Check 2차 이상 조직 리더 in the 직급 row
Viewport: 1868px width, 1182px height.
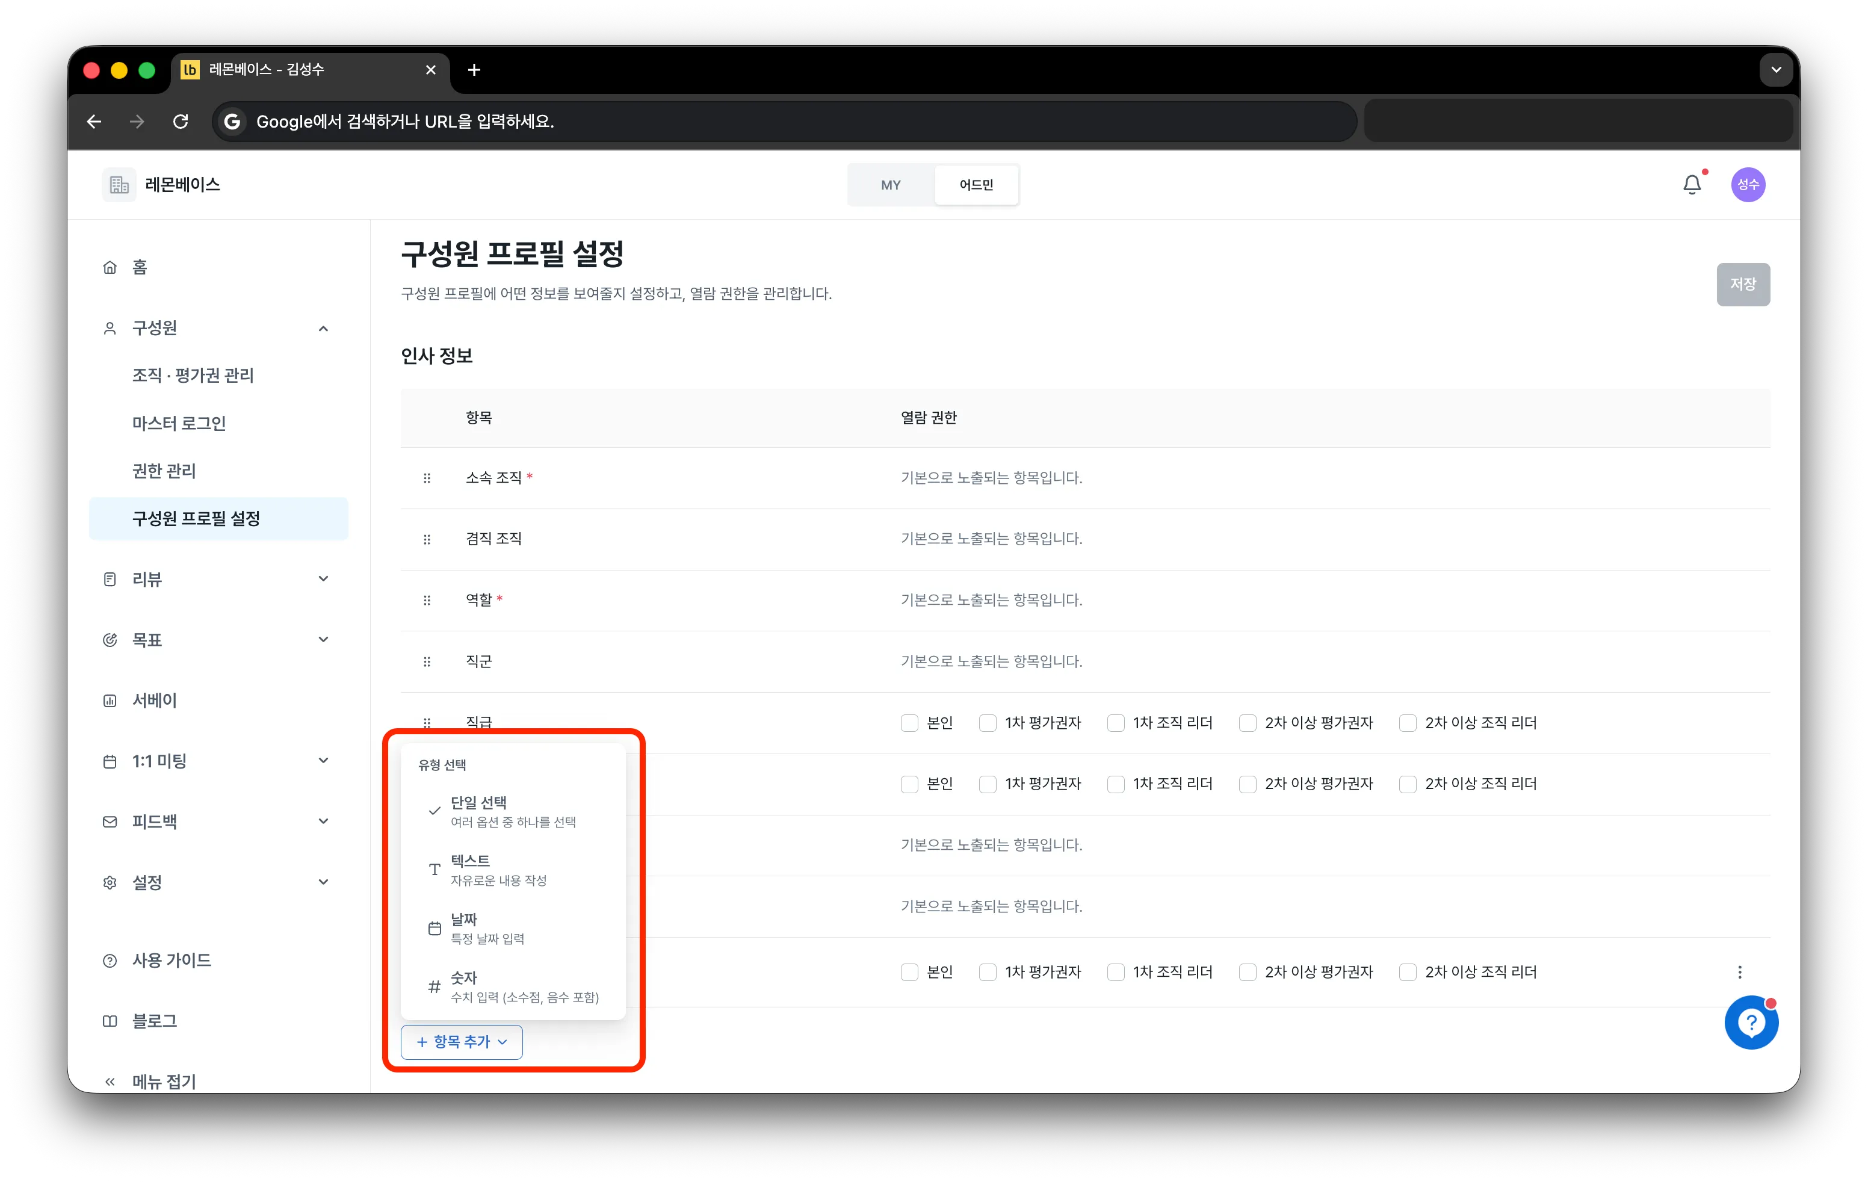click(x=1407, y=723)
